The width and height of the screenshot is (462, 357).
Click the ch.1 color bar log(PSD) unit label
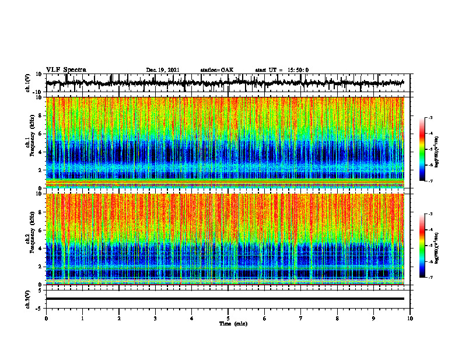[x=437, y=152]
